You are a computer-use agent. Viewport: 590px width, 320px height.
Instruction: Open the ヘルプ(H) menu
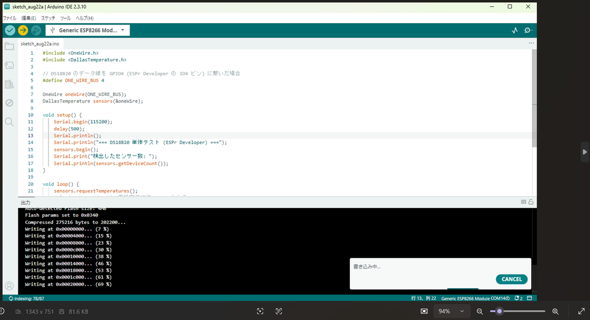(85, 18)
